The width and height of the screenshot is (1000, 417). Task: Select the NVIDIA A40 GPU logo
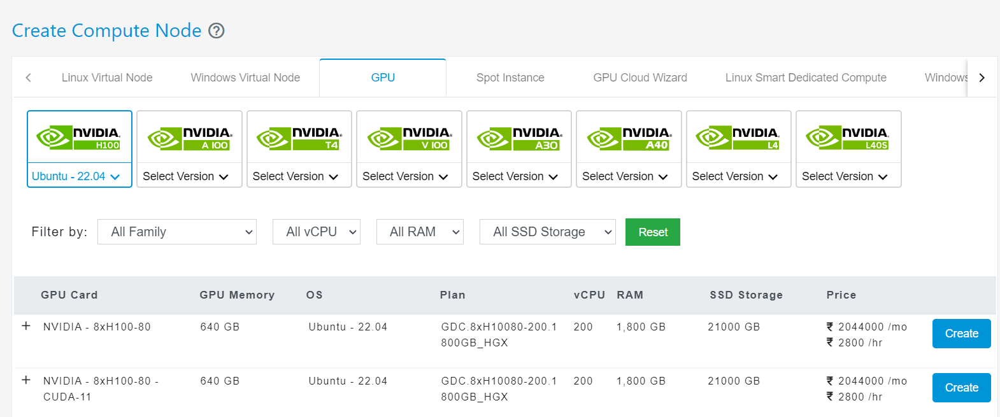tap(629, 138)
